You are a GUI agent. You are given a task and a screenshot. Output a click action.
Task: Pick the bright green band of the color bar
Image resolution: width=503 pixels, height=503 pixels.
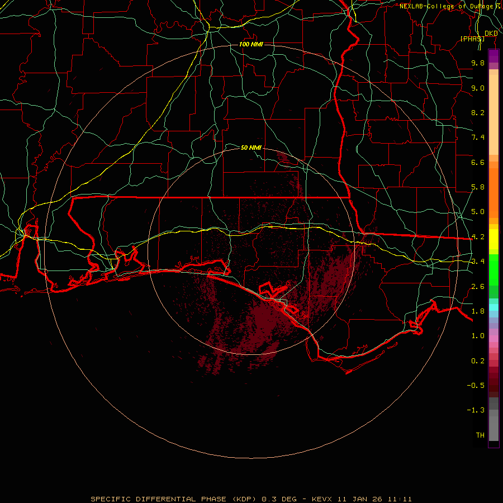coord(493,271)
